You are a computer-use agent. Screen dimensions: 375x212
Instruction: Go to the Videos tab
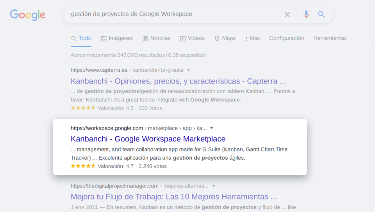coord(192,38)
